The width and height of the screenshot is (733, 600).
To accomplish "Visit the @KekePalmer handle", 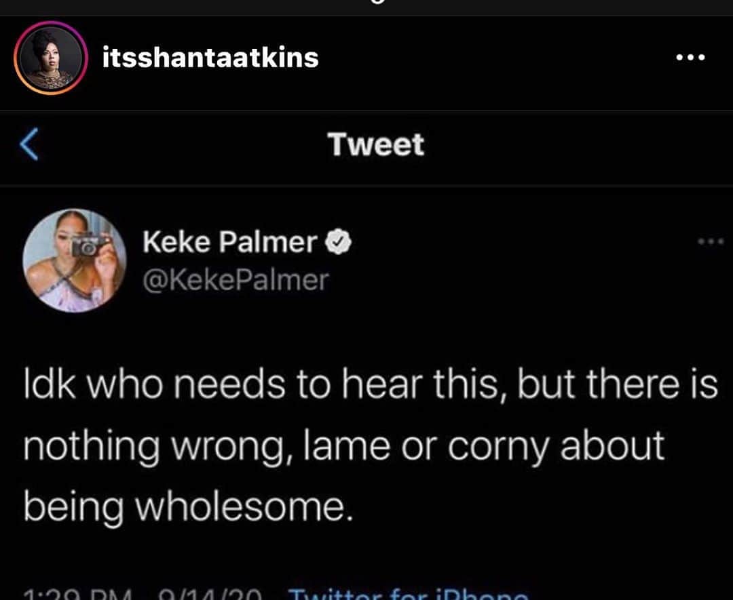I will (x=236, y=280).
